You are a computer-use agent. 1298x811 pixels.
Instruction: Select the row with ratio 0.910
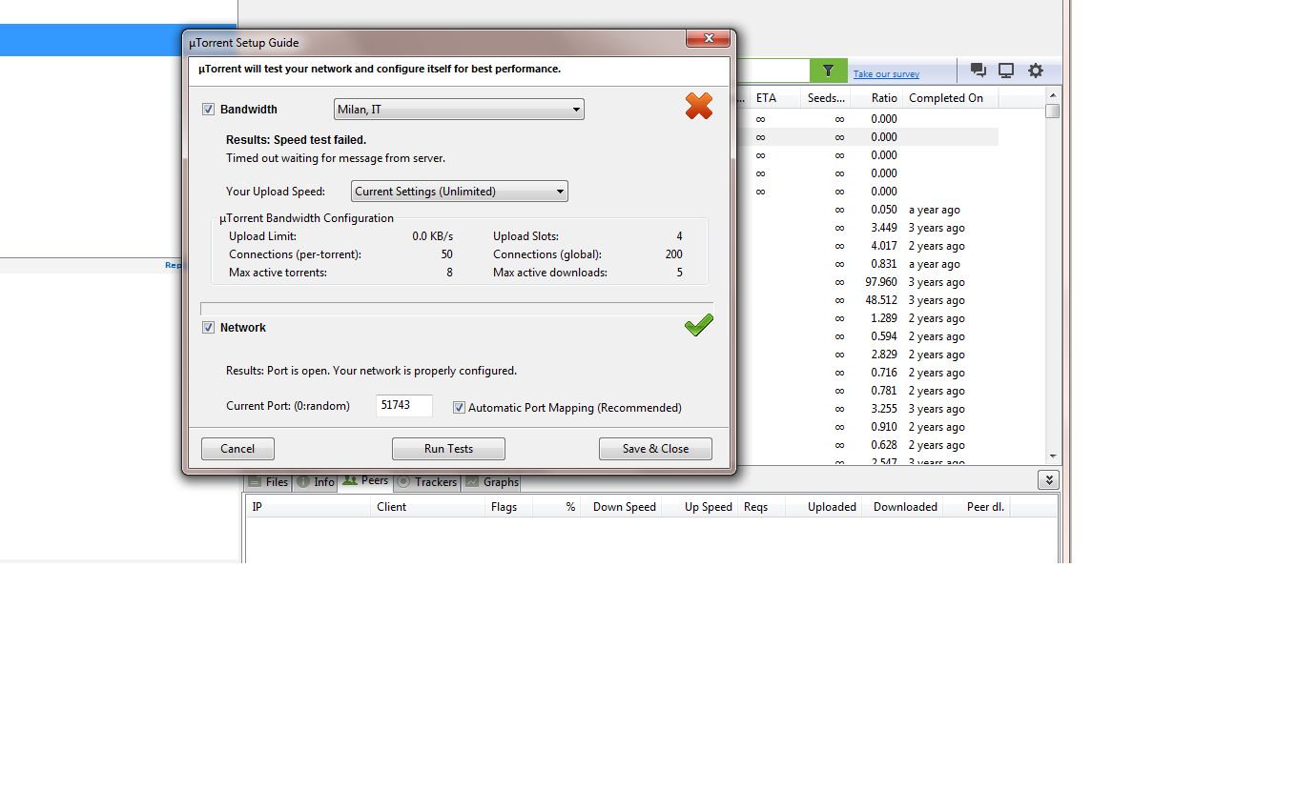(x=866, y=427)
